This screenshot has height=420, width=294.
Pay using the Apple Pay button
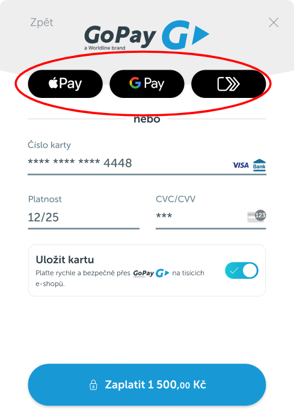[66, 84]
